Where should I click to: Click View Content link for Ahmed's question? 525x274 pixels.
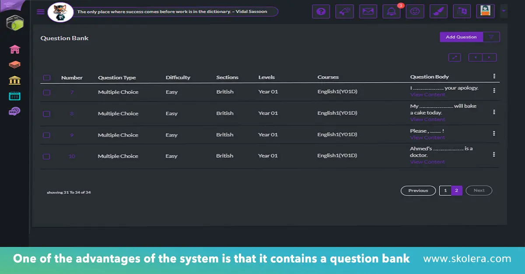[427, 162]
